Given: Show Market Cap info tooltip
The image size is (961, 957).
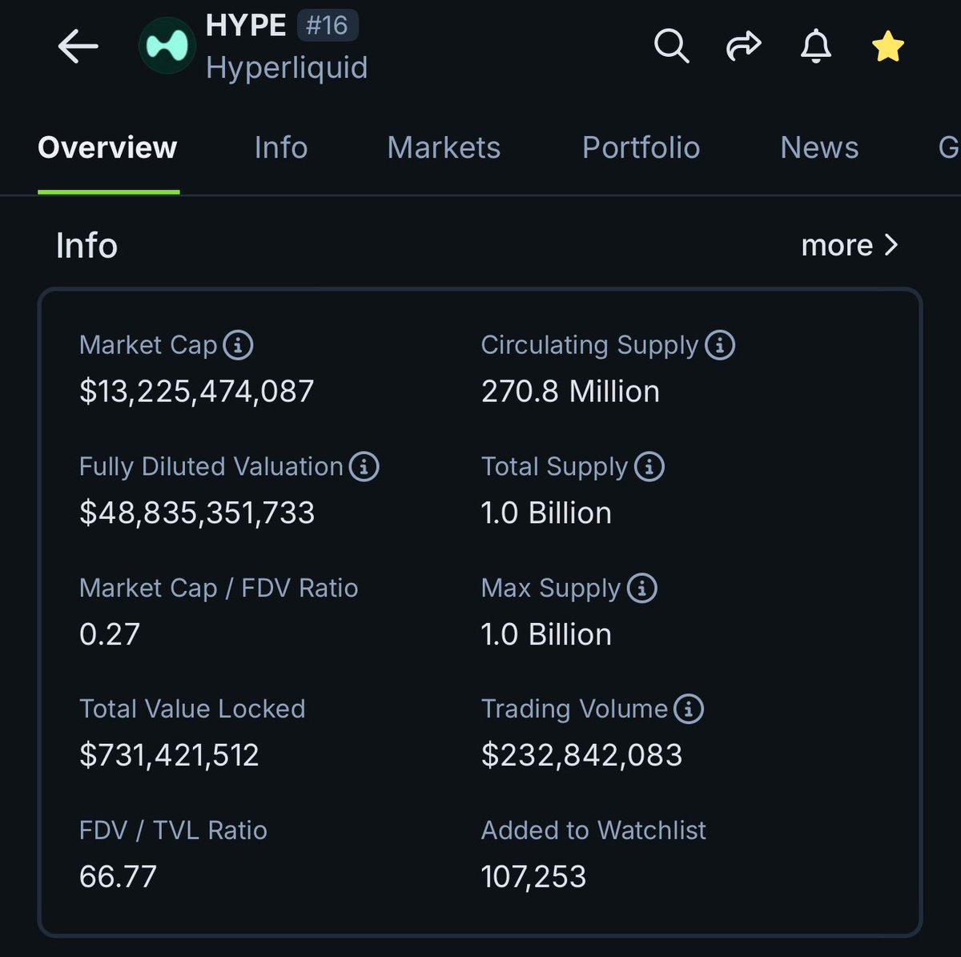Looking at the screenshot, I should coord(238,345).
